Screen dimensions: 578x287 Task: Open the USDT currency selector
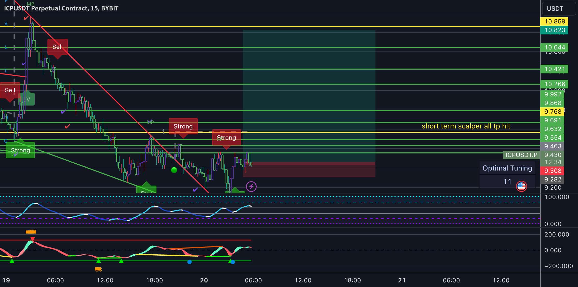[558, 9]
